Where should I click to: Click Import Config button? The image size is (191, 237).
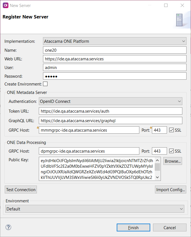[171, 189]
